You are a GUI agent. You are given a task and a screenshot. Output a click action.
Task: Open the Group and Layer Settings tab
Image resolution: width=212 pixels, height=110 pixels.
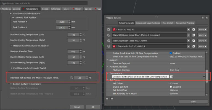(148, 23)
